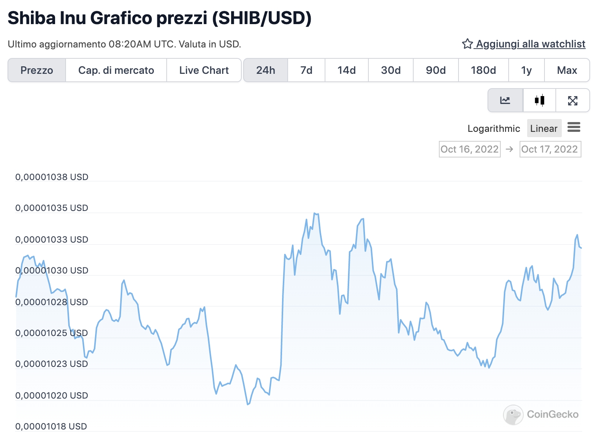Image resolution: width=595 pixels, height=437 pixels.
Task: Switch to Cap. di mercato tab
Action: 116,70
